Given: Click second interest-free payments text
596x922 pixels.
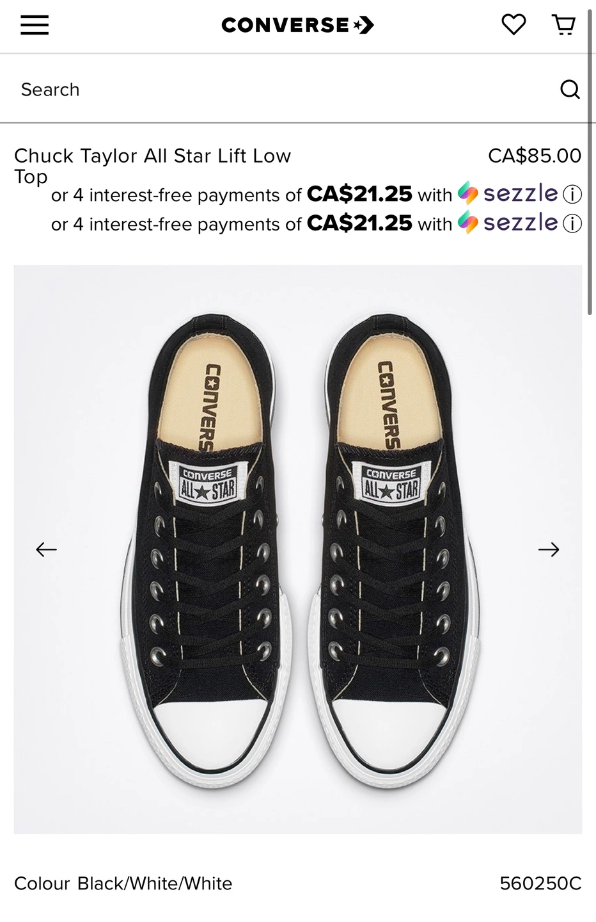Looking at the screenshot, I should (x=251, y=224).
